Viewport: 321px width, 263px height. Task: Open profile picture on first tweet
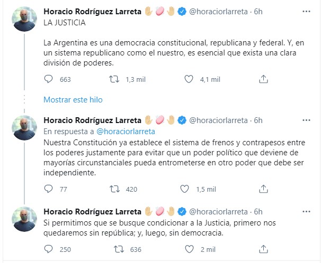[24, 18]
